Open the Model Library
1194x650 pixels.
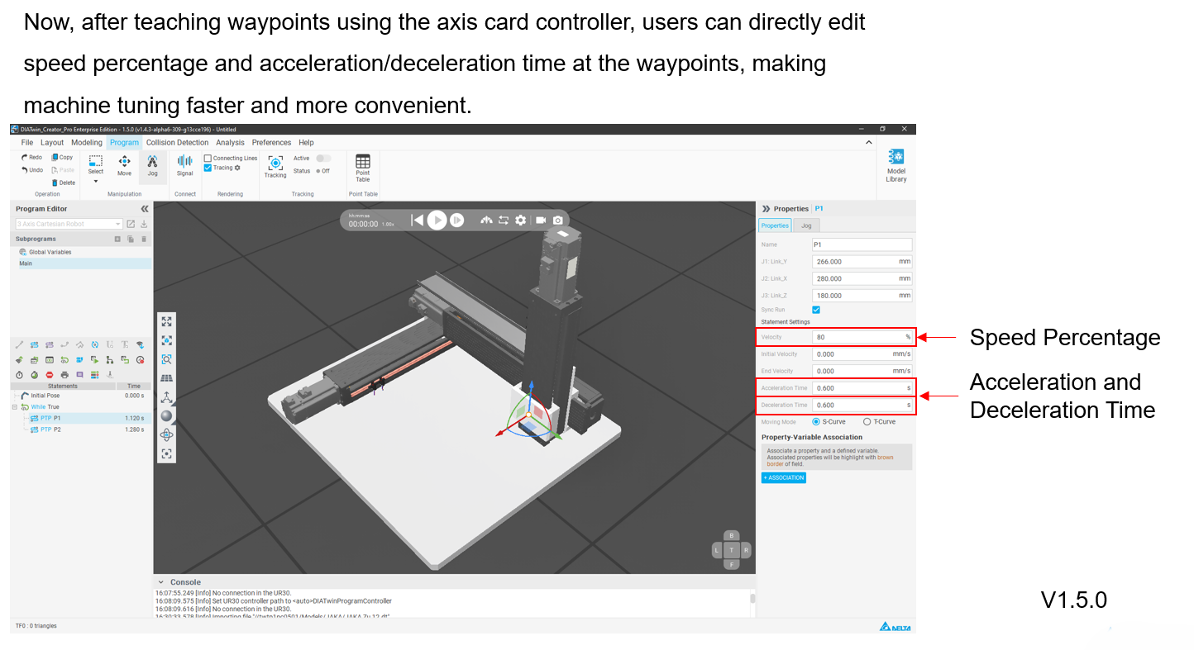(x=896, y=166)
